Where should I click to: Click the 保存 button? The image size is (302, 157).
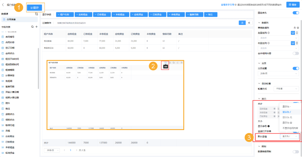coord(293,5)
